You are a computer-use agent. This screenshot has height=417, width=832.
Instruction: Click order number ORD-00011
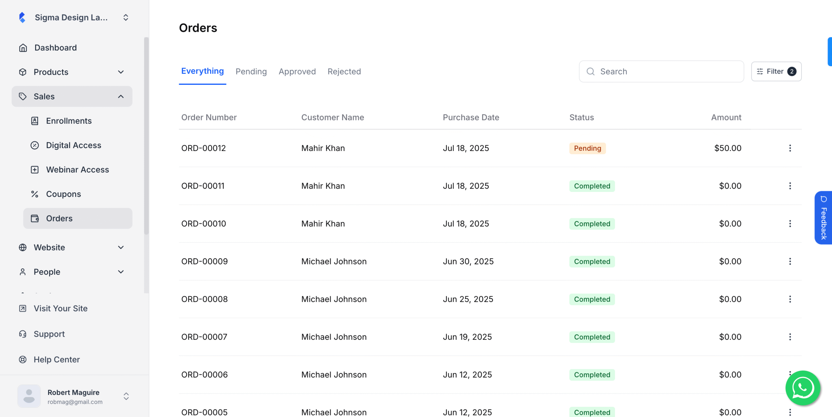[x=203, y=186]
